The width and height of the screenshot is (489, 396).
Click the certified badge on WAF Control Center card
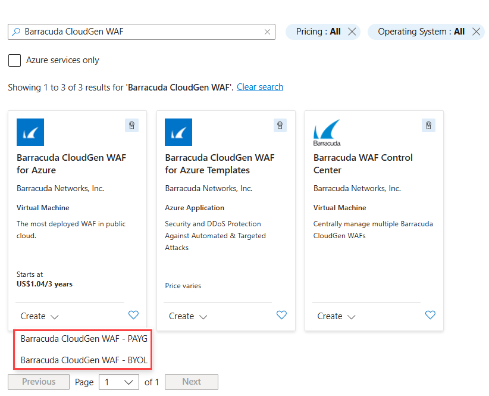(428, 126)
